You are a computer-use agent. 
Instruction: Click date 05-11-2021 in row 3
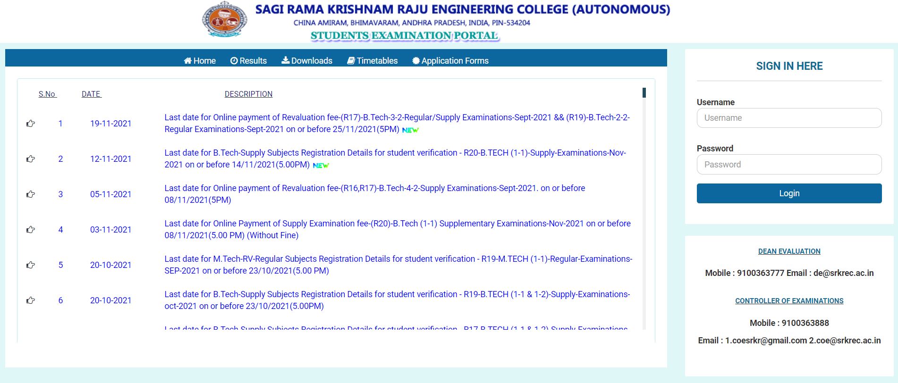point(111,194)
